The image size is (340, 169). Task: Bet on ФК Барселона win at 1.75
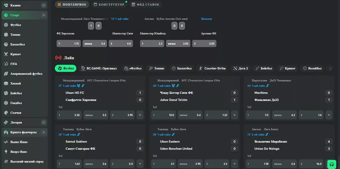click(69, 43)
